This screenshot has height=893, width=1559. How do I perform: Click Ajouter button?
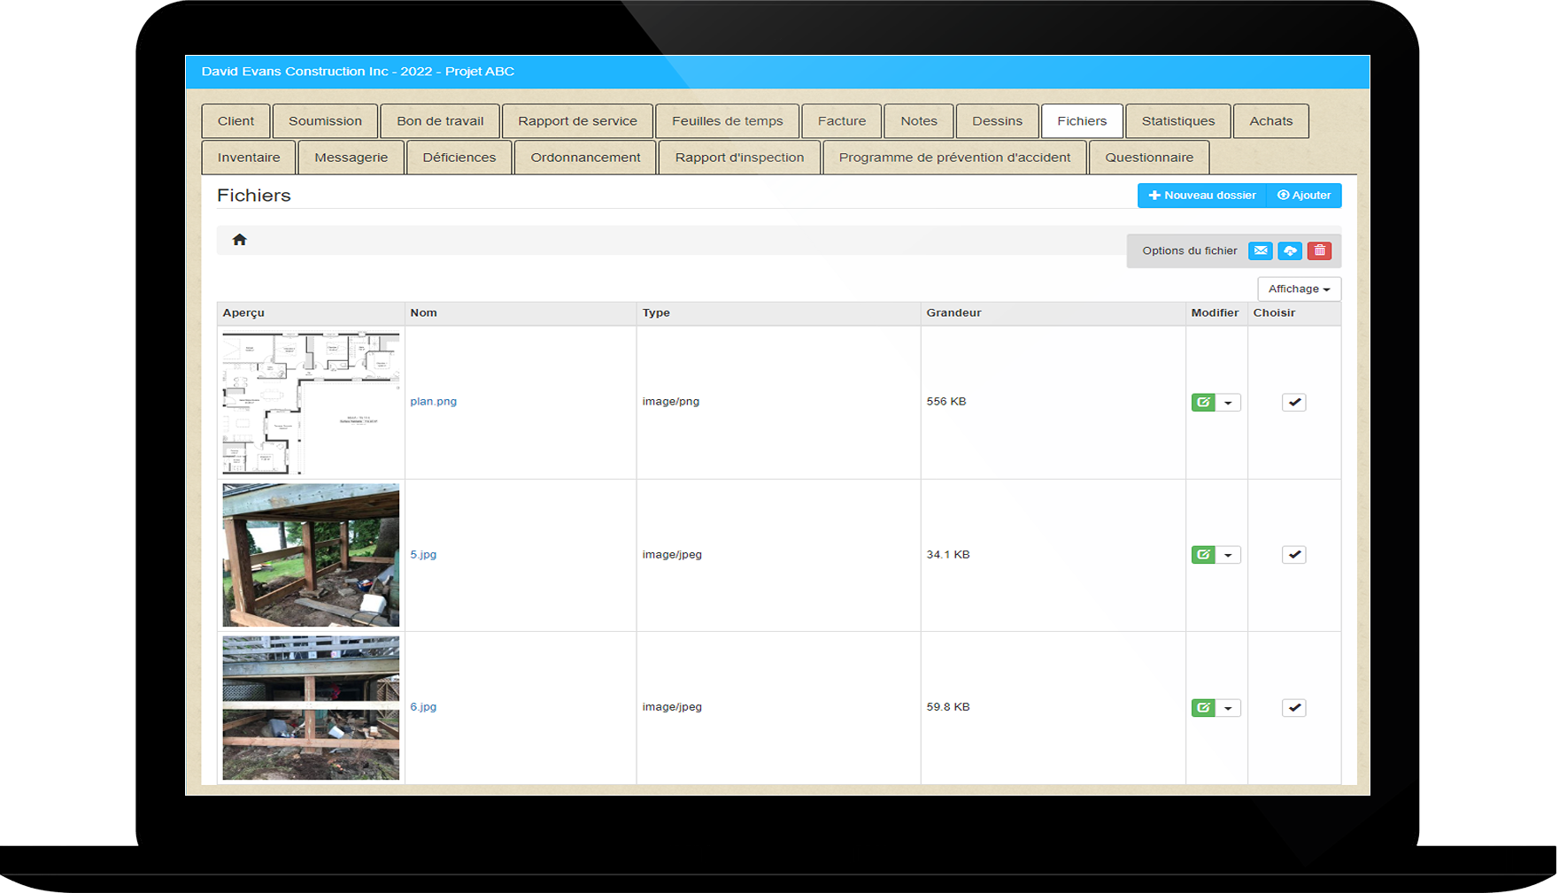(1304, 196)
